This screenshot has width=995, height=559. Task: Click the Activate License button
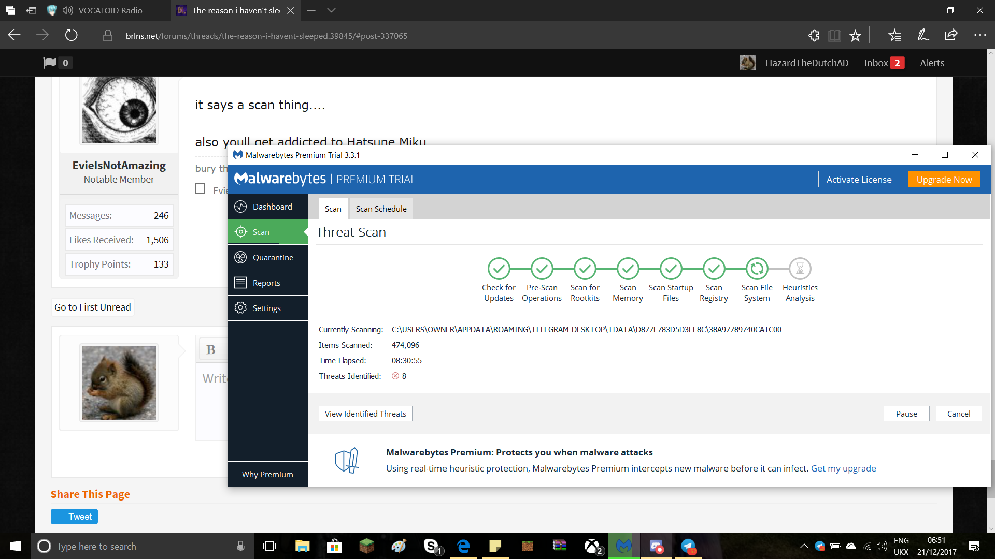tap(859, 179)
